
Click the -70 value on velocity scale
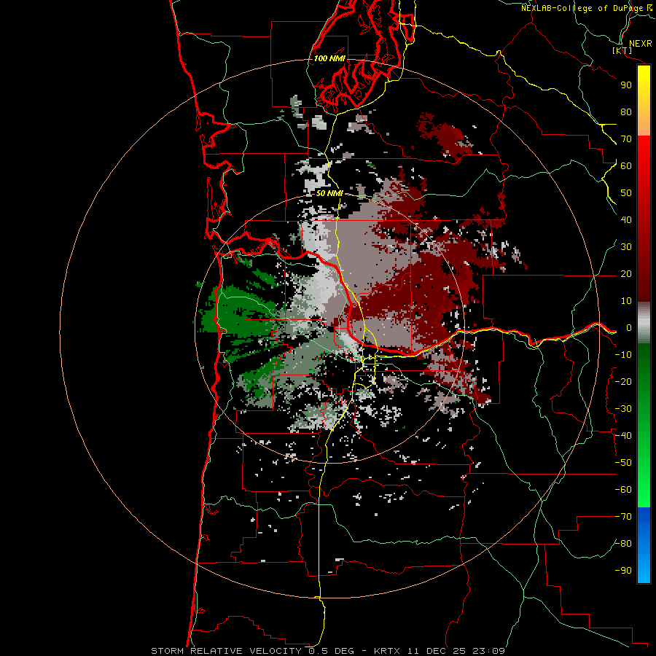coord(623,517)
